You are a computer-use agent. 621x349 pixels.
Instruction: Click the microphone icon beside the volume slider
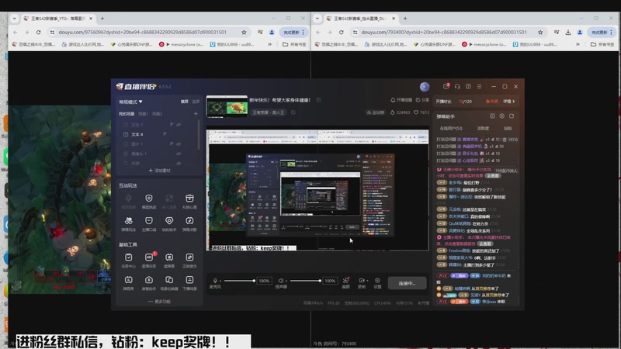pyautogui.click(x=215, y=281)
